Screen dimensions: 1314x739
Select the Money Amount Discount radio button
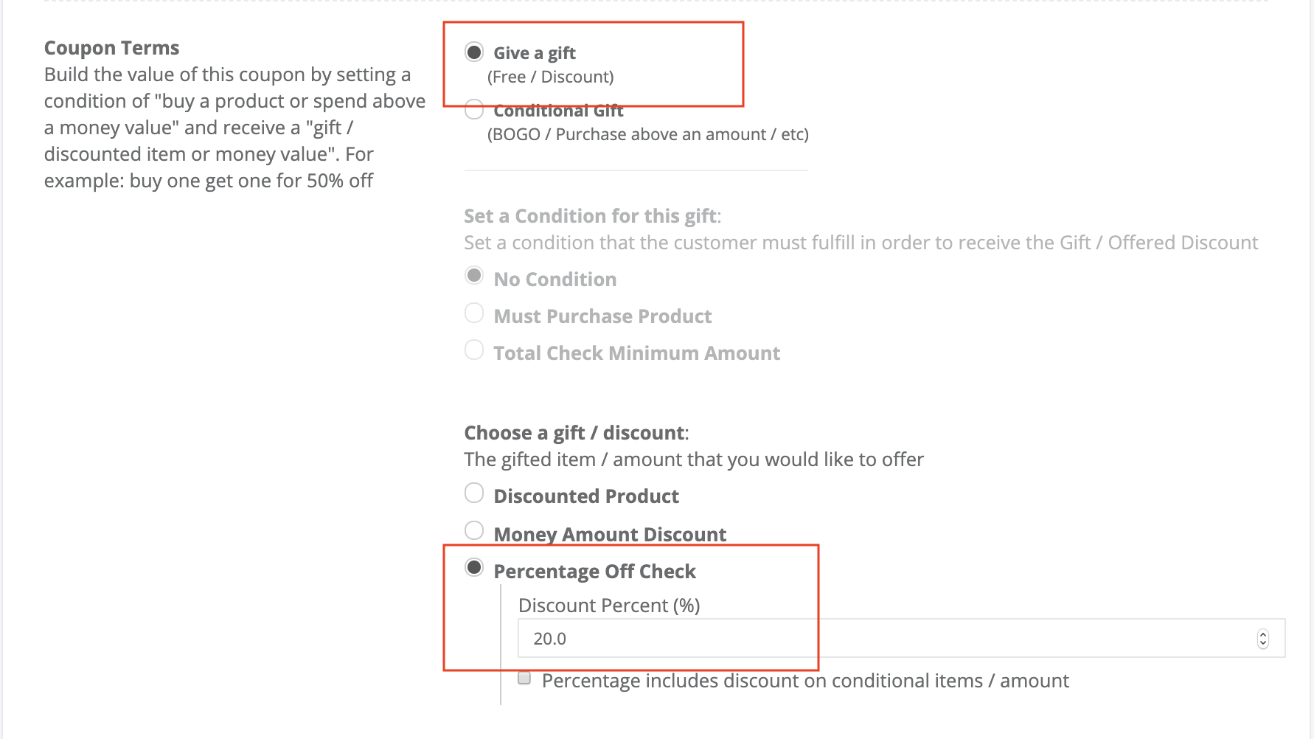[x=474, y=530]
